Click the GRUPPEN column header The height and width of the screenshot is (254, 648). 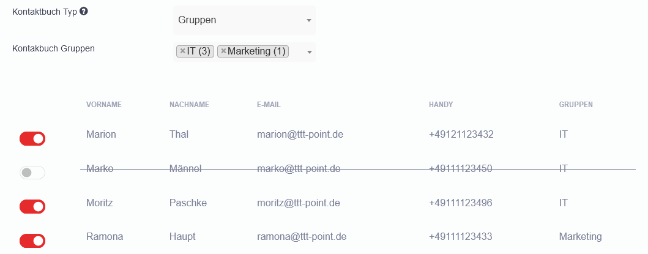click(576, 105)
